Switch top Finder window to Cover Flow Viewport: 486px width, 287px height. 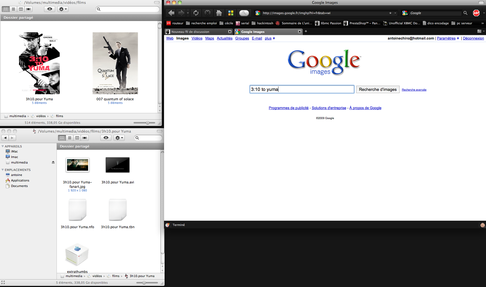28,9
